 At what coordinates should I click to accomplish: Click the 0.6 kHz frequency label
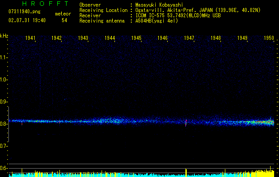(x=4, y=168)
